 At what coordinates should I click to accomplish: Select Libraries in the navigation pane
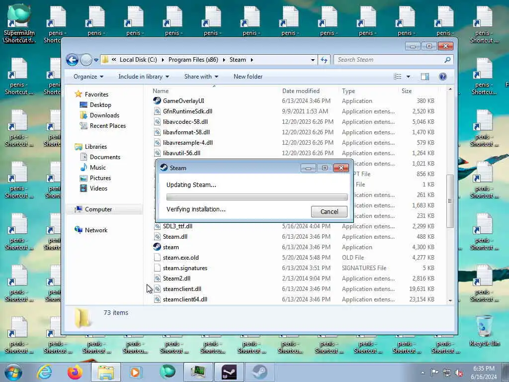point(91,147)
